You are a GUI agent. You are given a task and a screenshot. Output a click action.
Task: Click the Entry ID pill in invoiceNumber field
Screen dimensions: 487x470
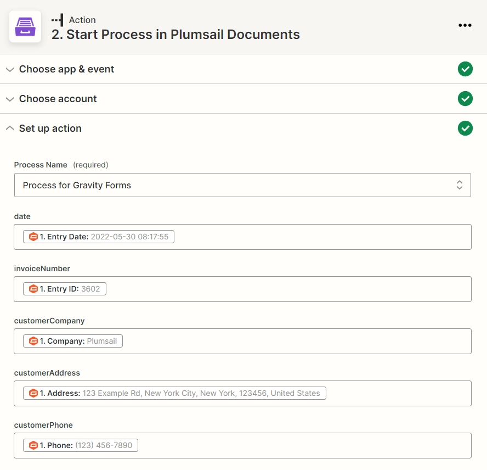[x=65, y=289]
